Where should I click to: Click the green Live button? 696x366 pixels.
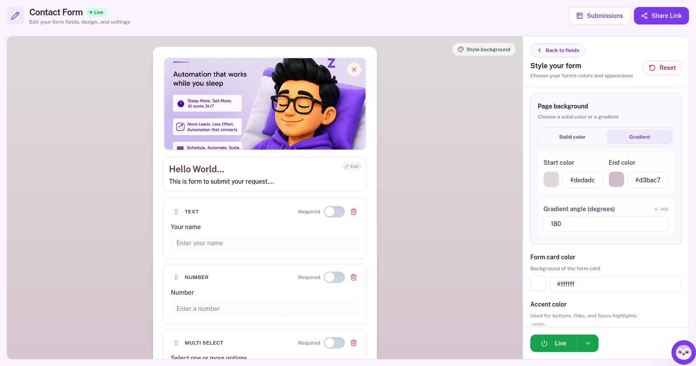tap(553, 343)
